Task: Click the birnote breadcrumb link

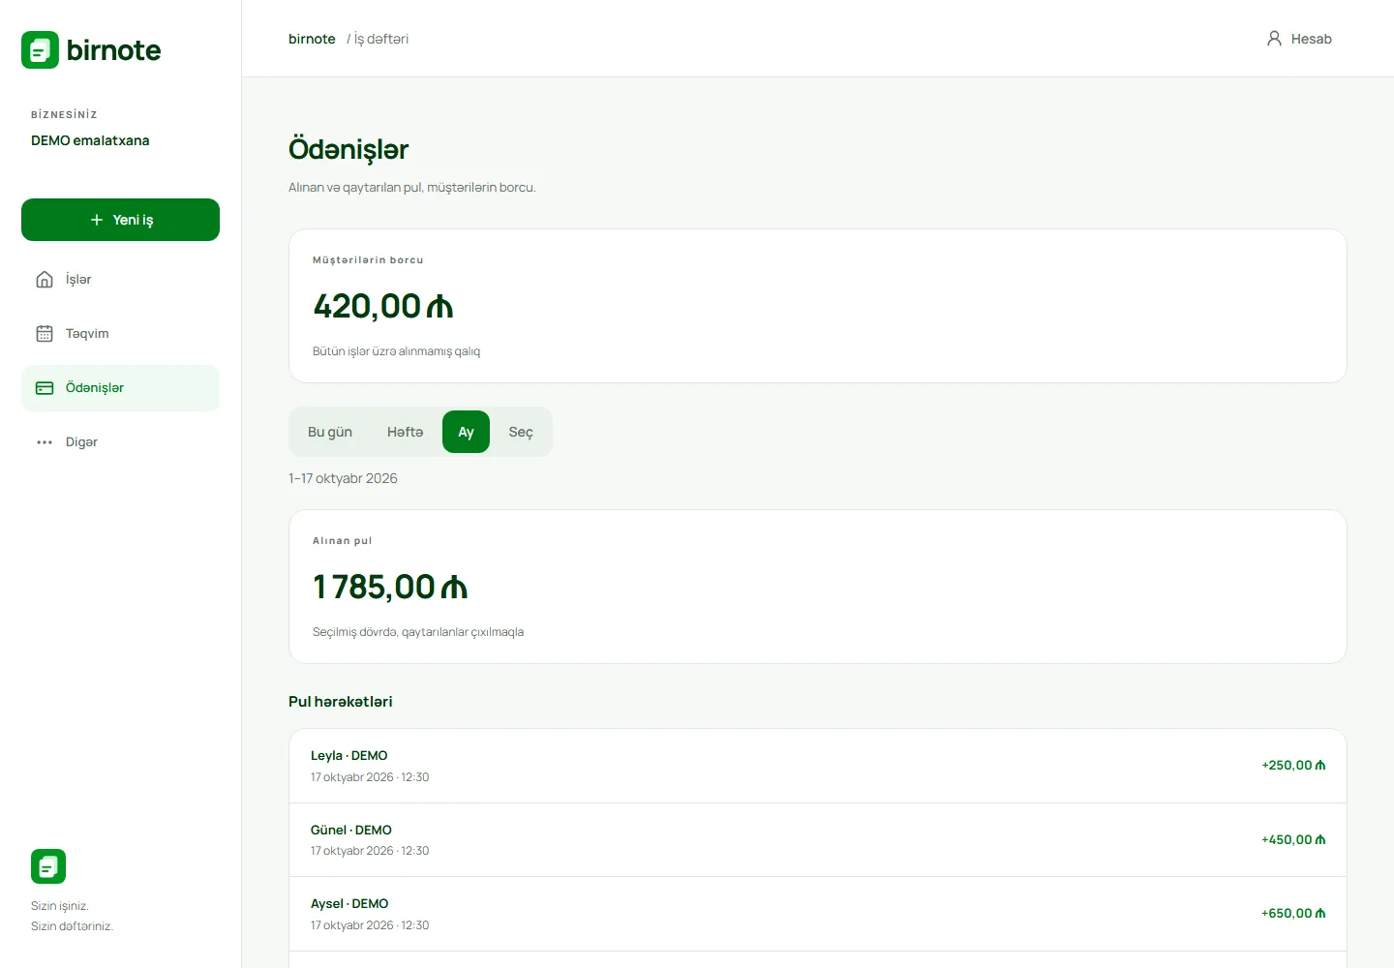Action: coord(312,39)
